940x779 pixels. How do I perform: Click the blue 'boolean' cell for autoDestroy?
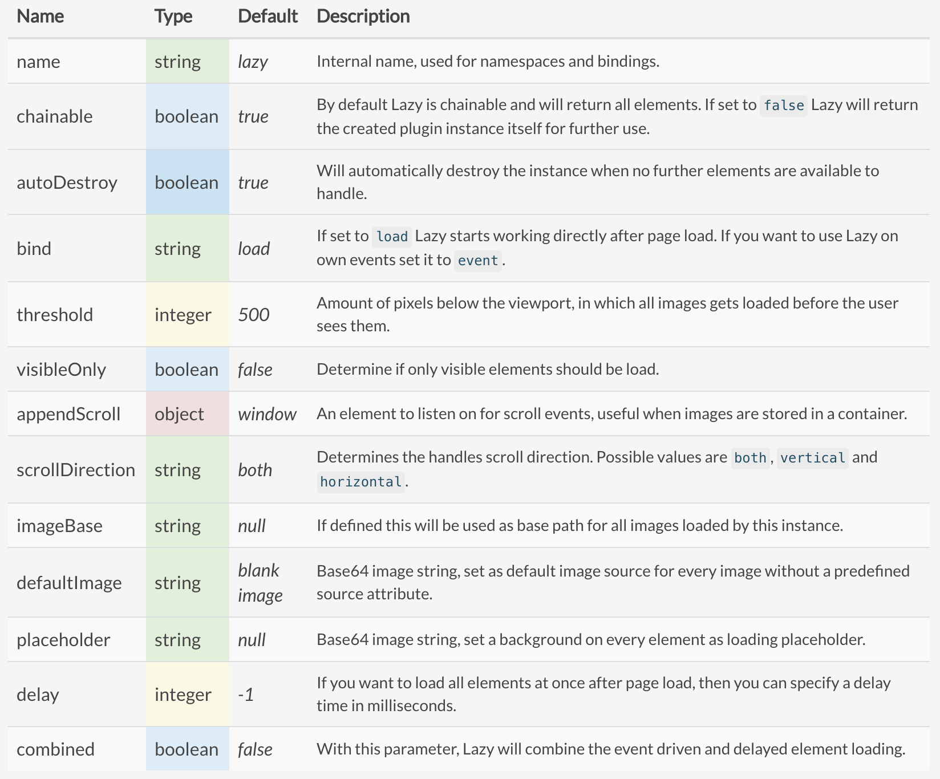click(x=187, y=182)
